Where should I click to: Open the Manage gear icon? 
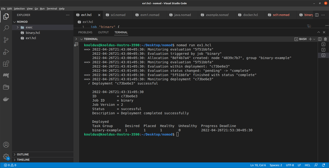tap(6, 156)
